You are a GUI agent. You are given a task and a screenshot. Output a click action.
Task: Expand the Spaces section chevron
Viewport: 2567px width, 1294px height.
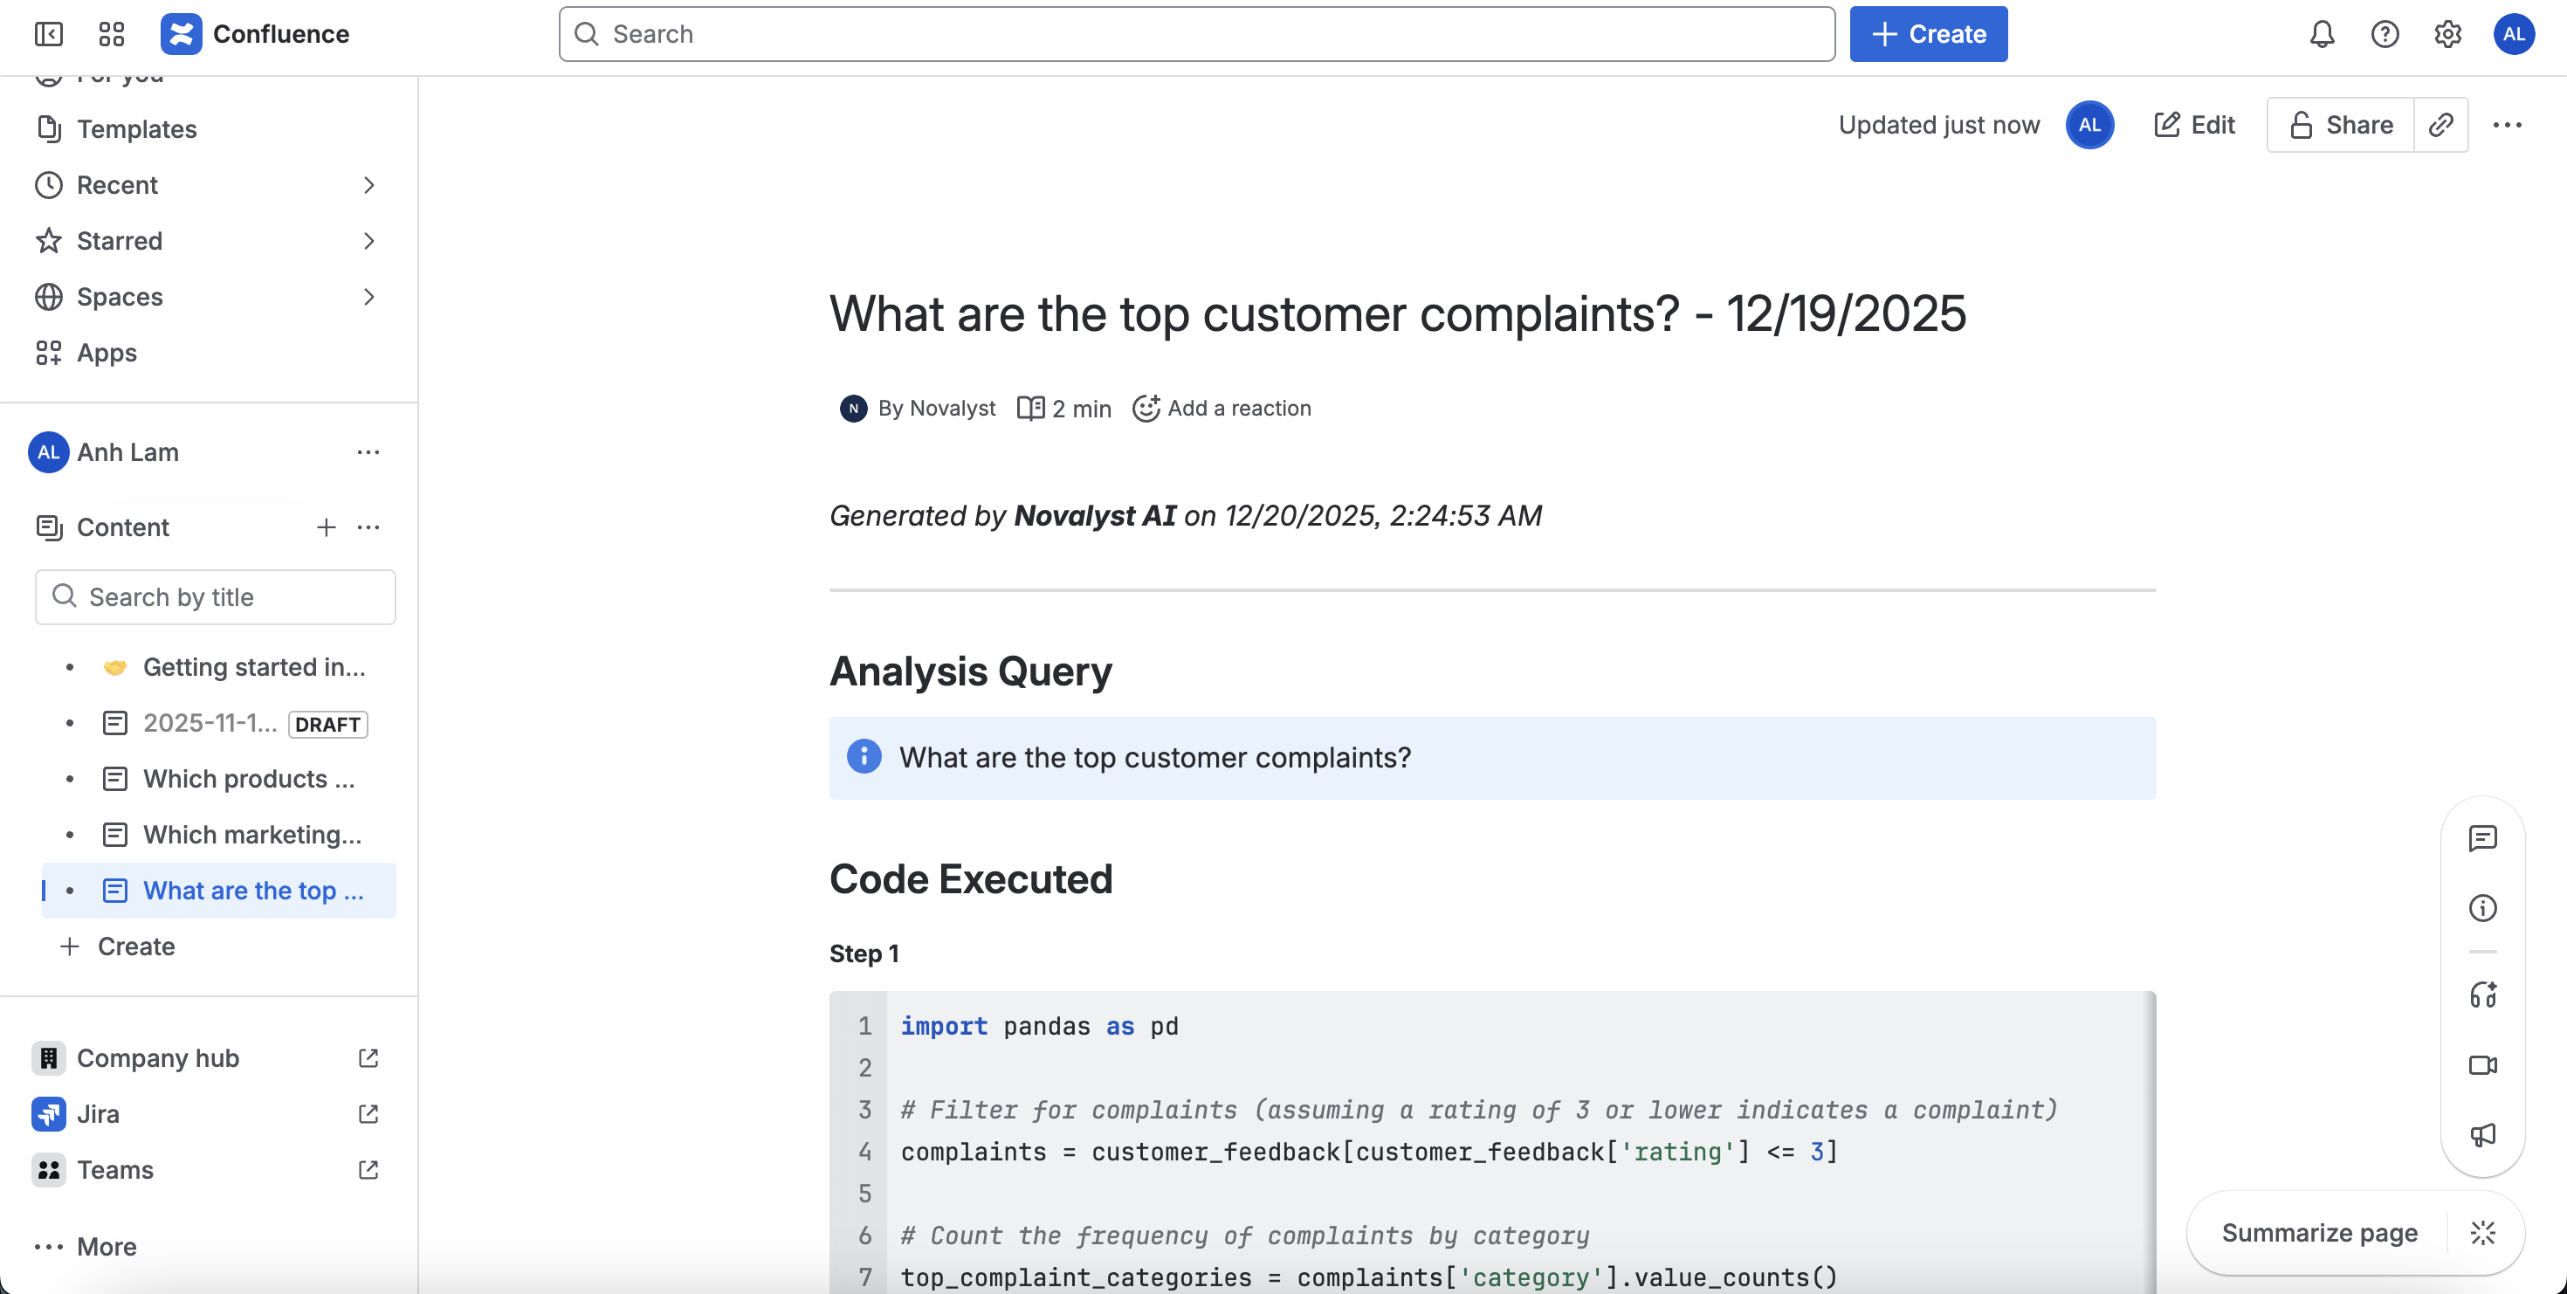(x=368, y=297)
